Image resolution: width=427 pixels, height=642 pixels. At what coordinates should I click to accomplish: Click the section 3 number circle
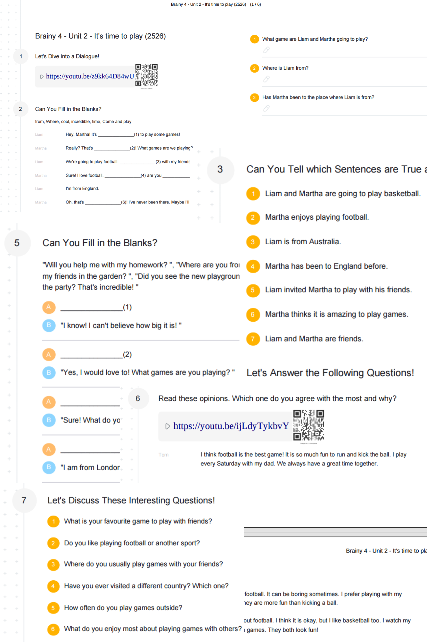tap(220, 169)
